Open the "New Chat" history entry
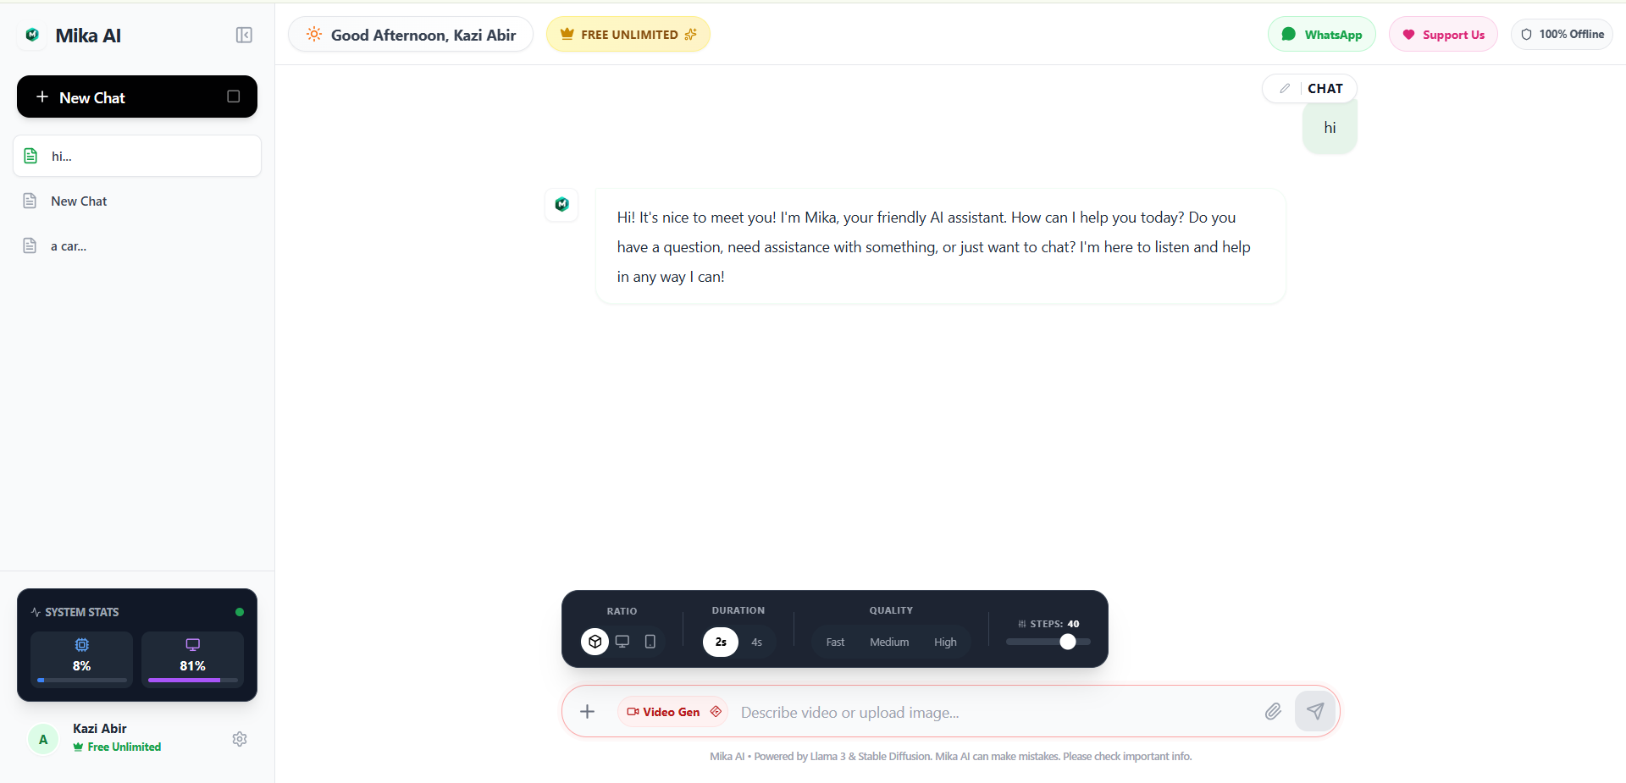 click(x=137, y=201)
